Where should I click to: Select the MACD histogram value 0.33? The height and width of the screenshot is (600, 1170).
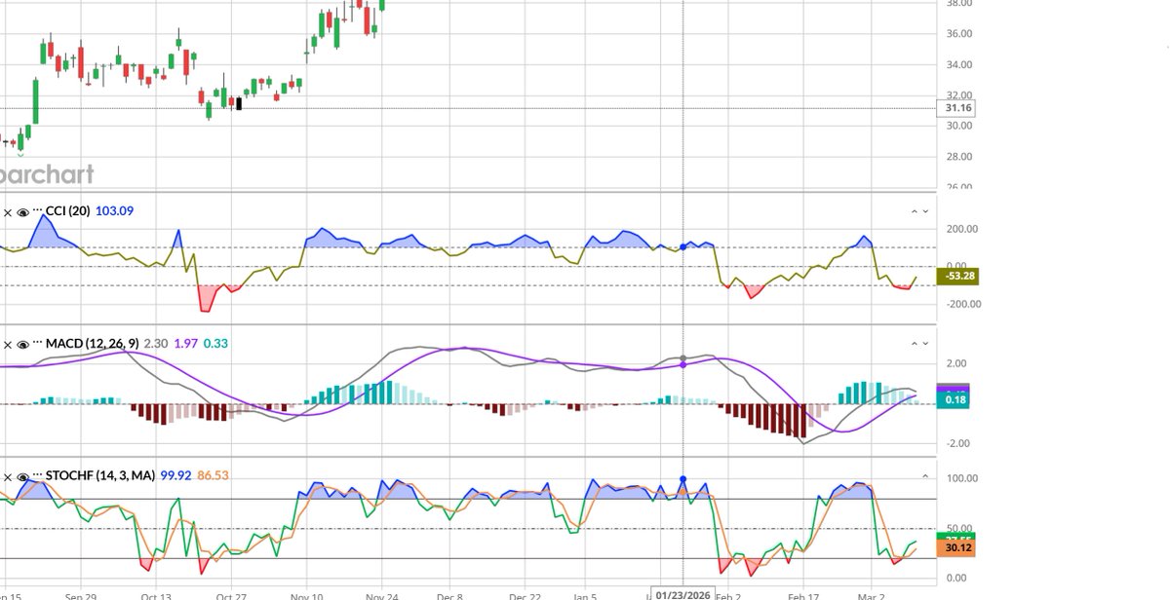point(216,344)
